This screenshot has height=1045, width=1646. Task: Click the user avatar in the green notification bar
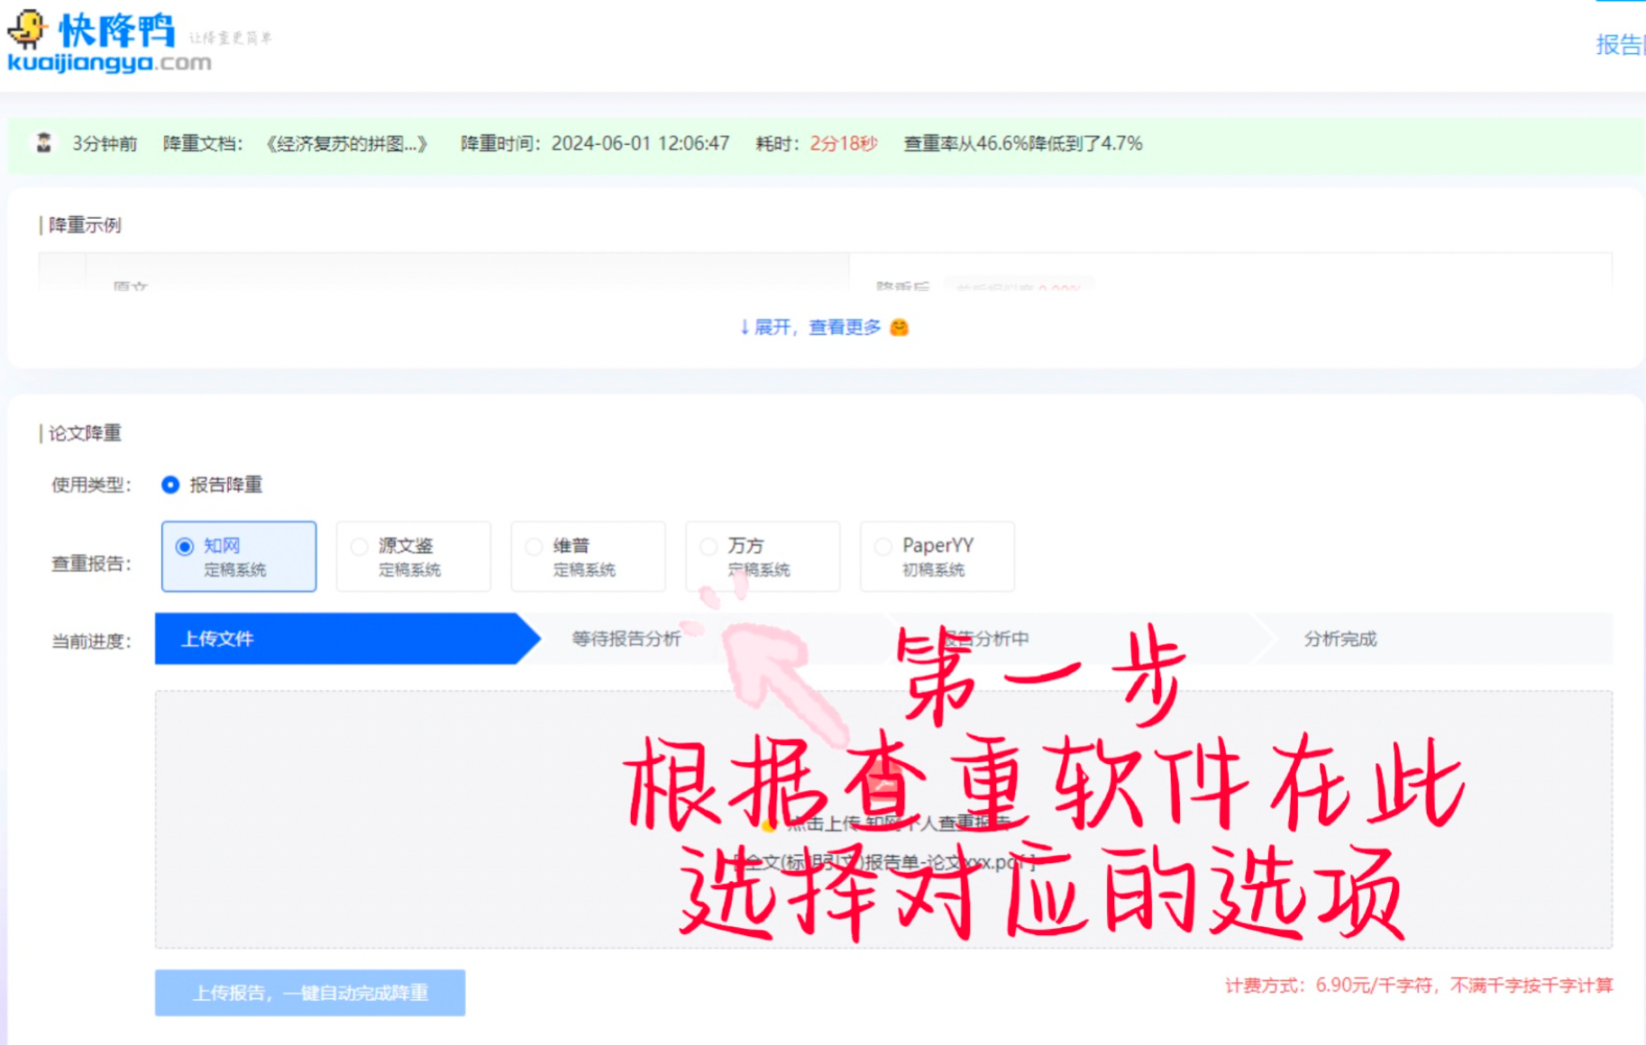pos(42,142)
